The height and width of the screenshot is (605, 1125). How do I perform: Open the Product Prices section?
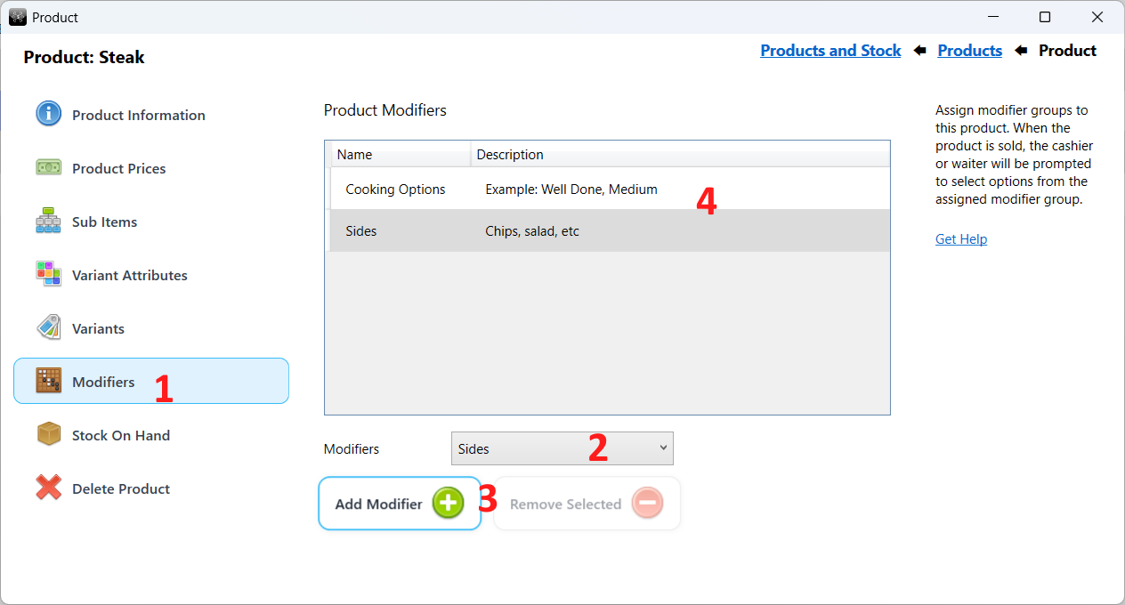(x=119, y=168)
